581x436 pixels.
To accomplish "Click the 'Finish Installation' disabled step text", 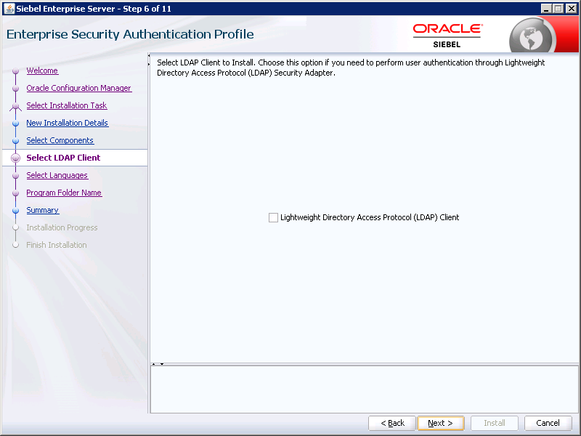I will click(x=57, y=245).
